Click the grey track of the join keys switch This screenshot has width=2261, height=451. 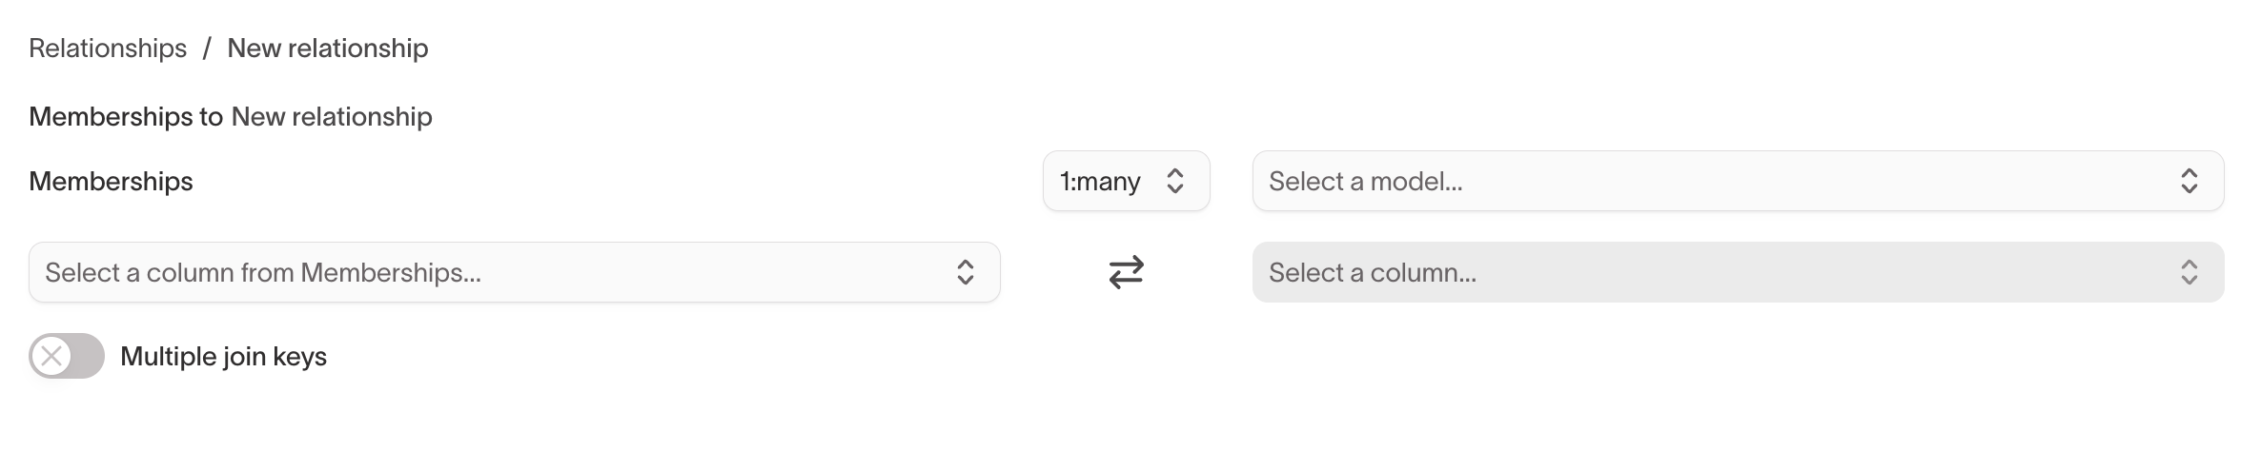88,357
